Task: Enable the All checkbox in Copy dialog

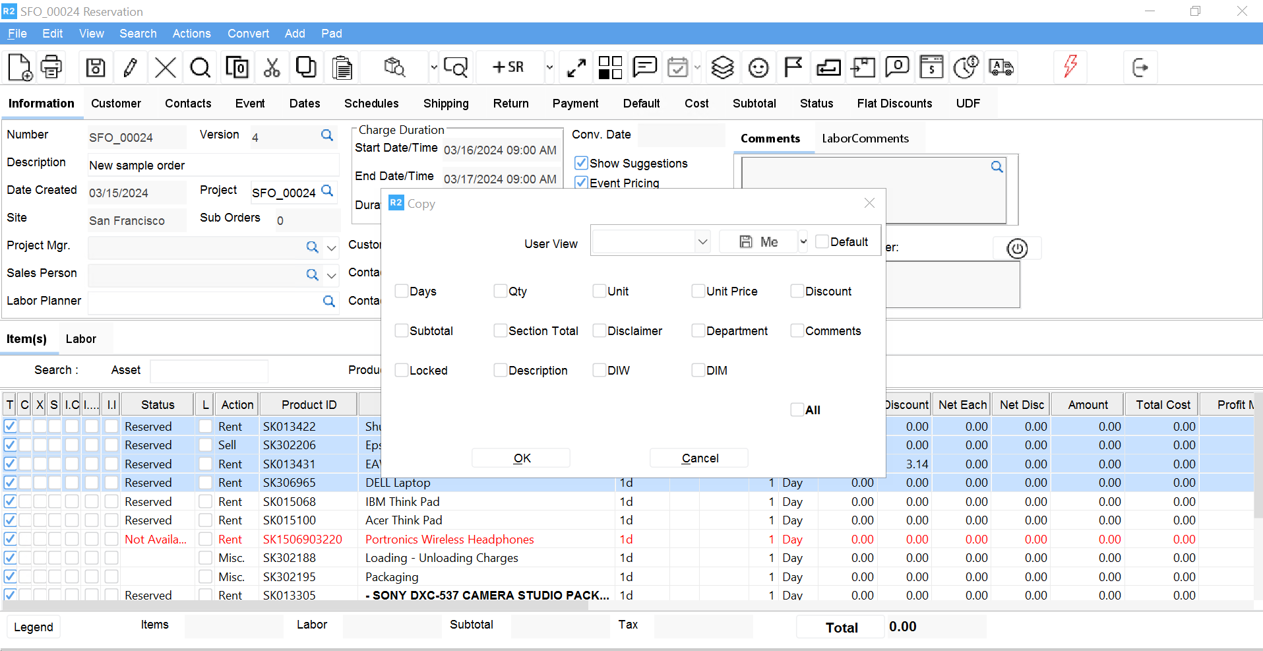Action: click(797, 410)
